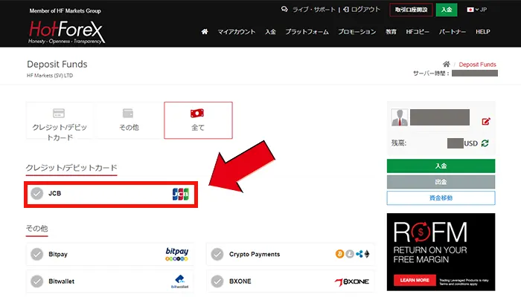Click the 残高: balance label
This screenshot has width=521, height=297.
tap(399, 143)
